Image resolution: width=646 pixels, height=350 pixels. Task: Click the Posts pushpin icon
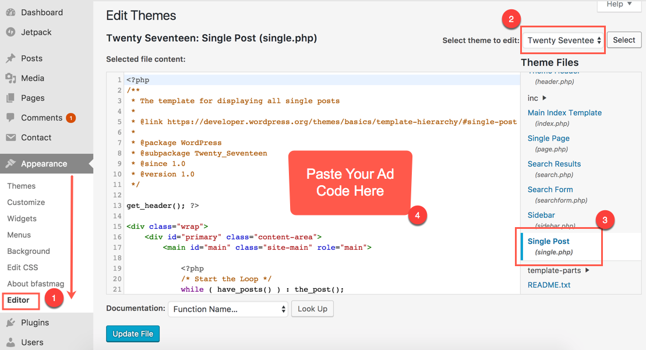point(10,58)
